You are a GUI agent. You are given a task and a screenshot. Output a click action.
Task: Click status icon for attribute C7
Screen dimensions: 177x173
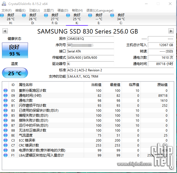pos(6,145)
